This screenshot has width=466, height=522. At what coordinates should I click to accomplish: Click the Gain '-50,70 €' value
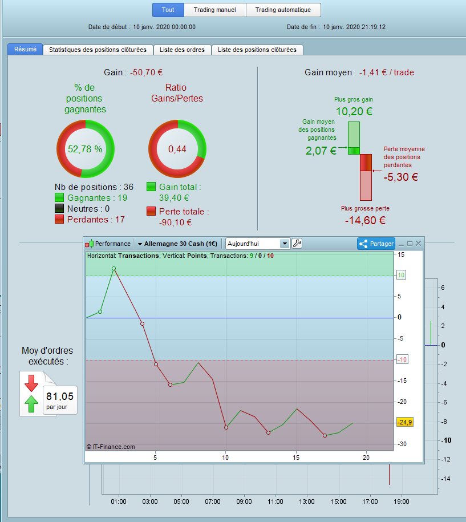point(146,72)
